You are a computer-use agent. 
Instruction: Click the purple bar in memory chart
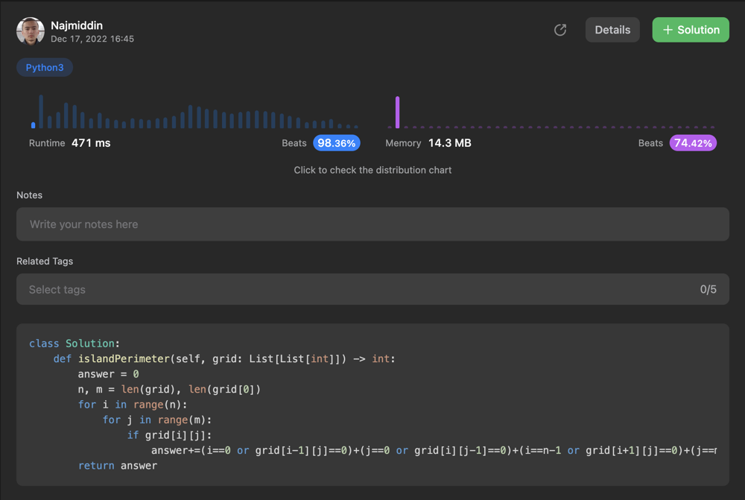point(398,113)
